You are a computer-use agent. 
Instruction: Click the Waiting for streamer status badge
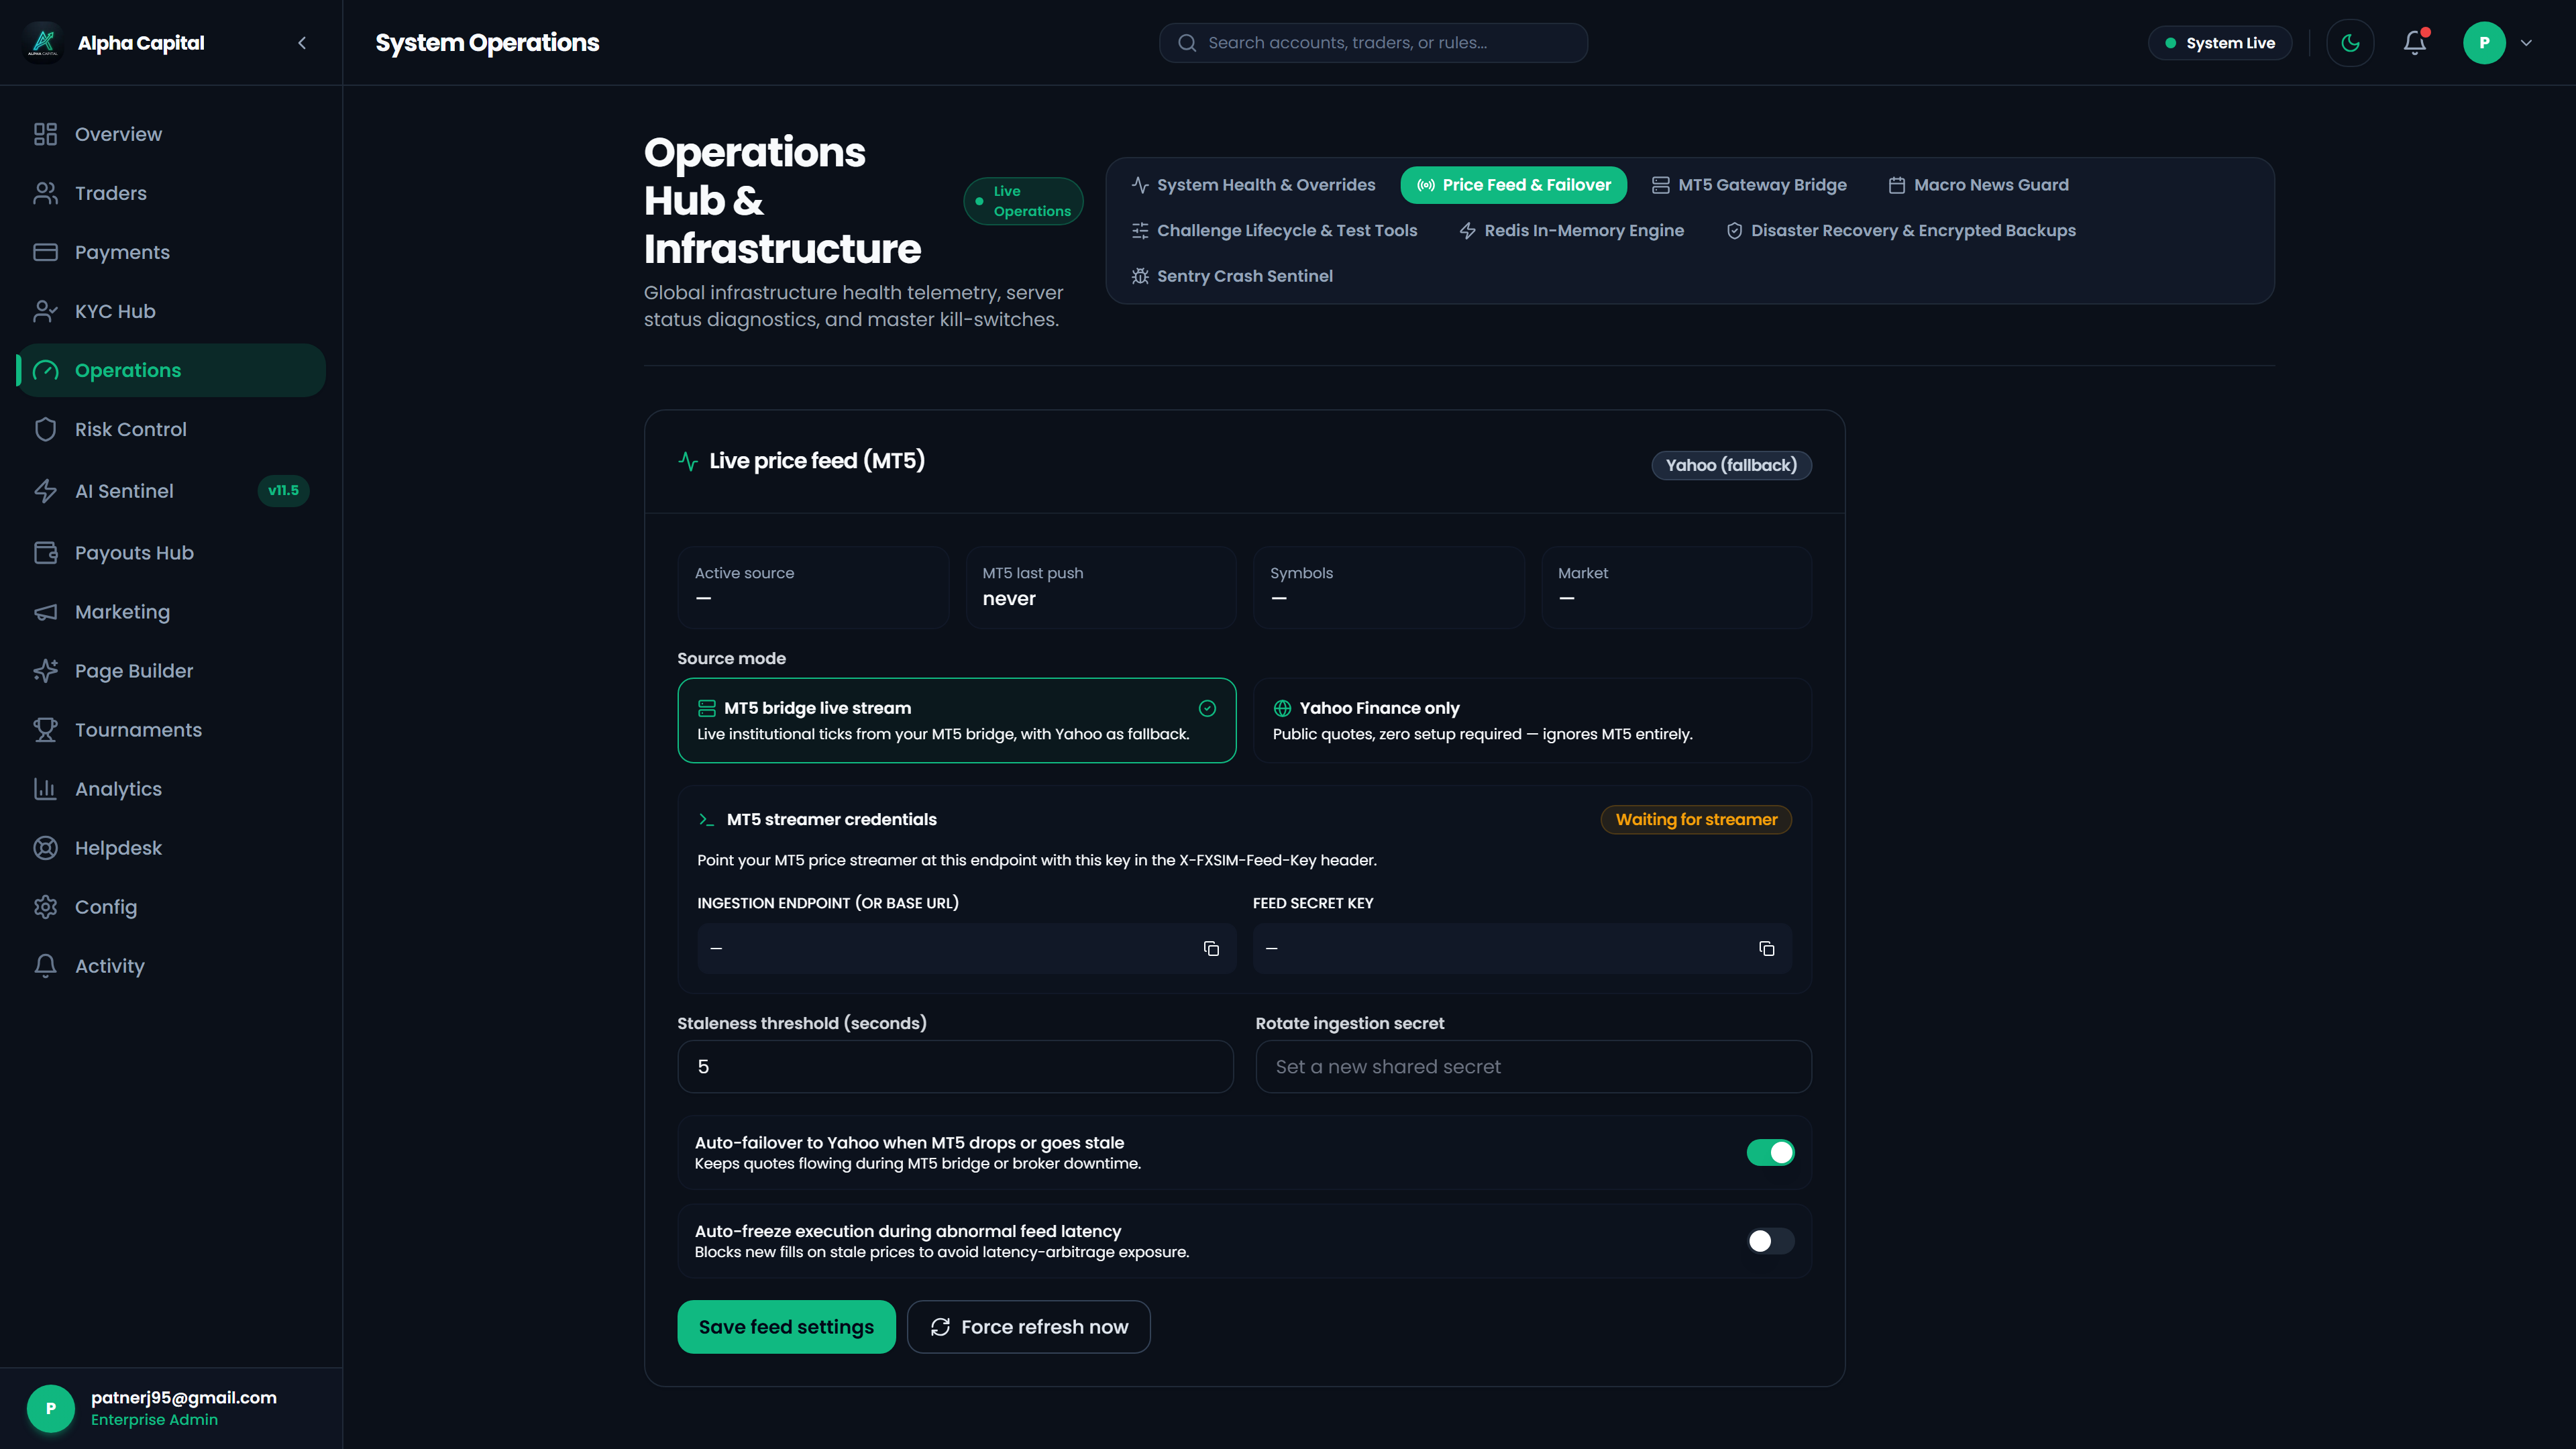[x=1696, y=819]
